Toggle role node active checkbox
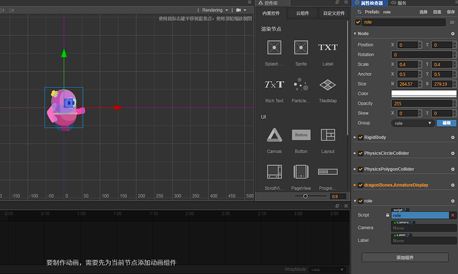 point(358,22)
